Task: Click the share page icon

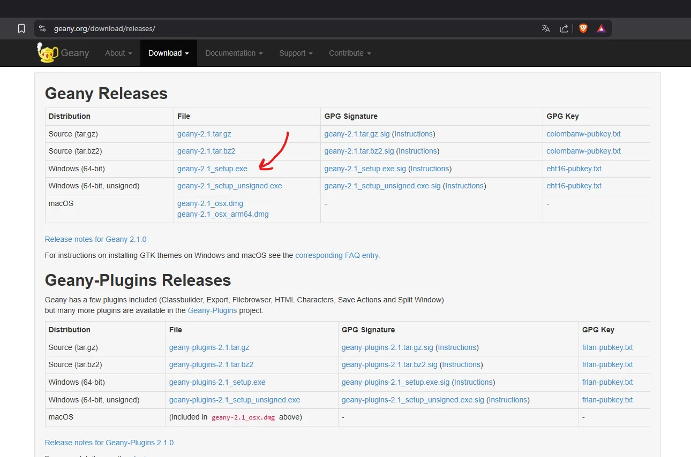Action: (564, 28)
